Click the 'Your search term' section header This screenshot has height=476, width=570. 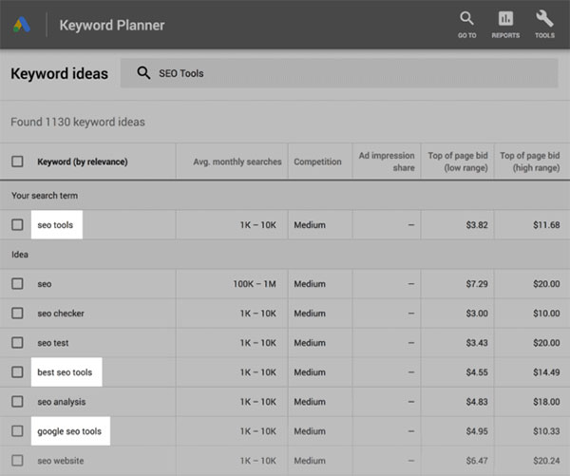coord(45,196)
